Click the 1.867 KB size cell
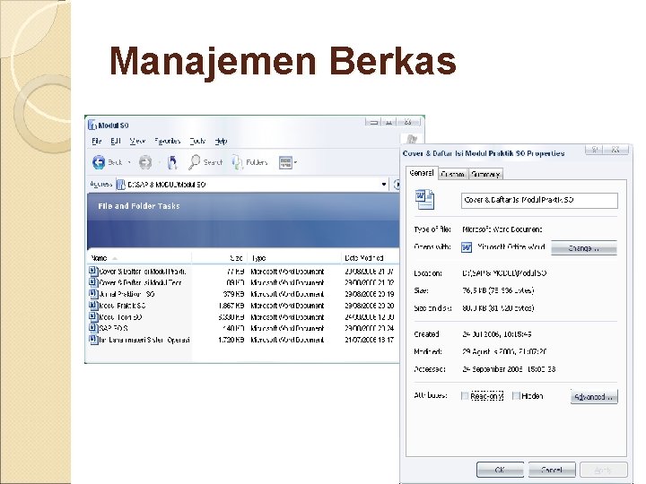Viewport: 646px width, 484px height. [231, 306]
